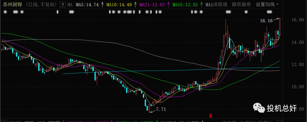Click the 深股通 label
The image size is (307, 122).
221,5
